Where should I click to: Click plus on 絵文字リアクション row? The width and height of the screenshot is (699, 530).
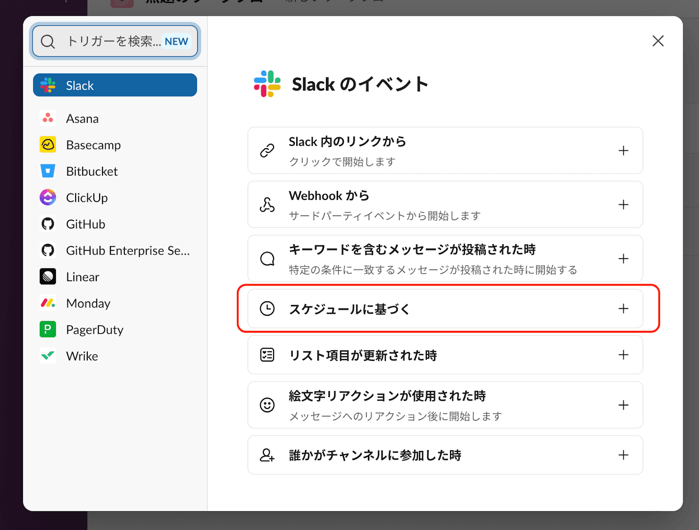[x=623, y=405]
